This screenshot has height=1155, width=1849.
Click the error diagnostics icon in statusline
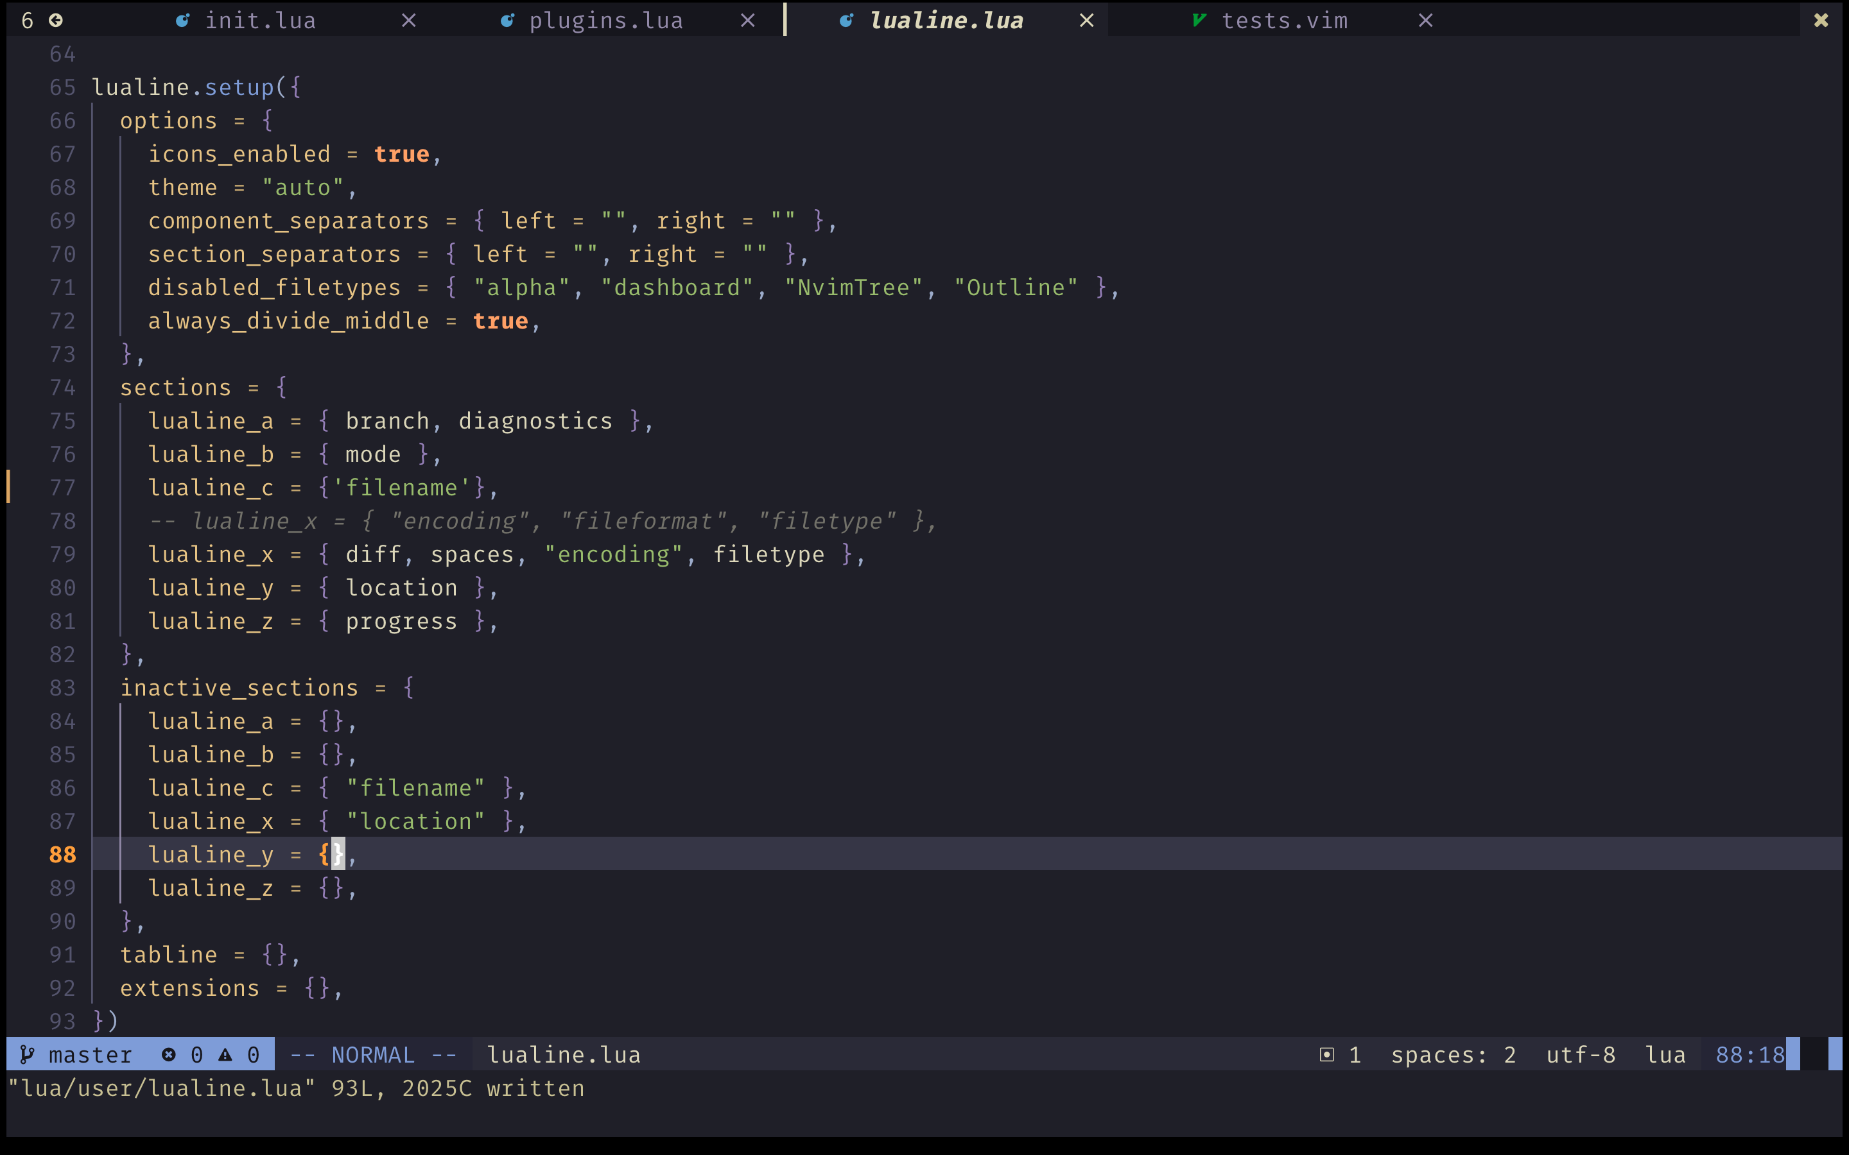[x=169, y=1055]
